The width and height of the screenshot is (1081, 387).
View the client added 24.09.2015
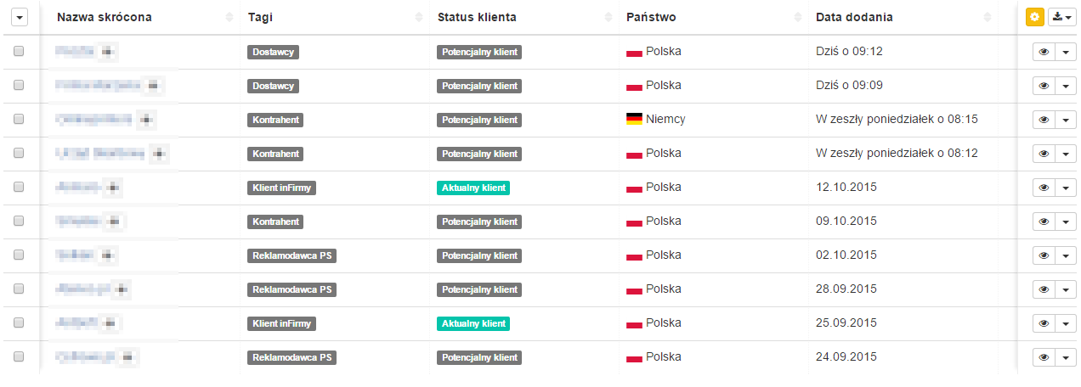click(x=1044, y=357)
